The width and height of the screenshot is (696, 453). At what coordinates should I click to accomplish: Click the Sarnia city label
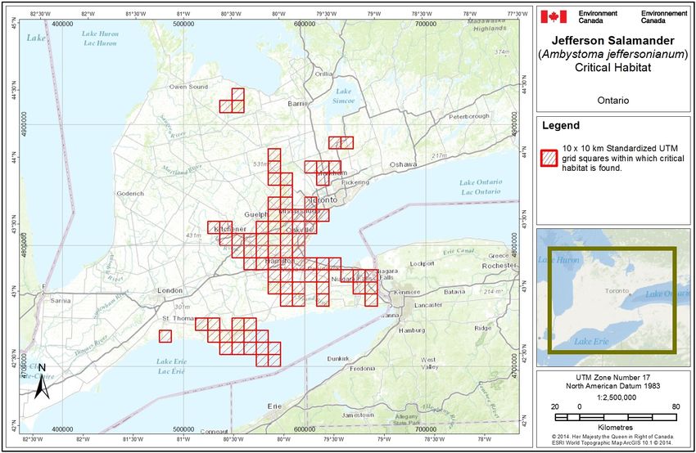tap(61, 301)
